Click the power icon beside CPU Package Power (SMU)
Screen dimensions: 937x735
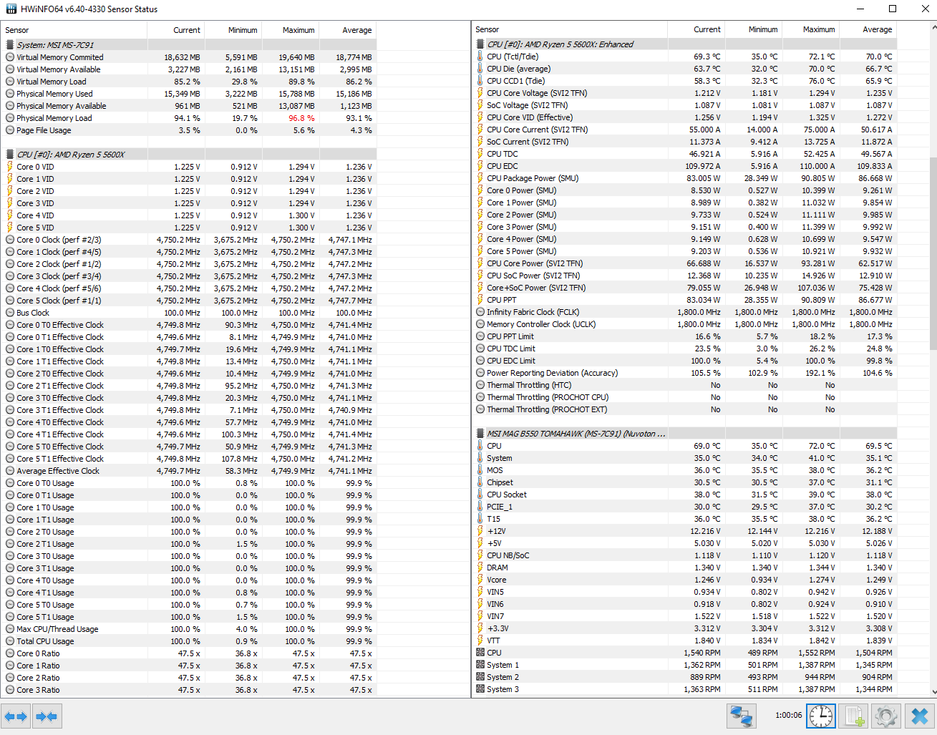pos(480,178)
